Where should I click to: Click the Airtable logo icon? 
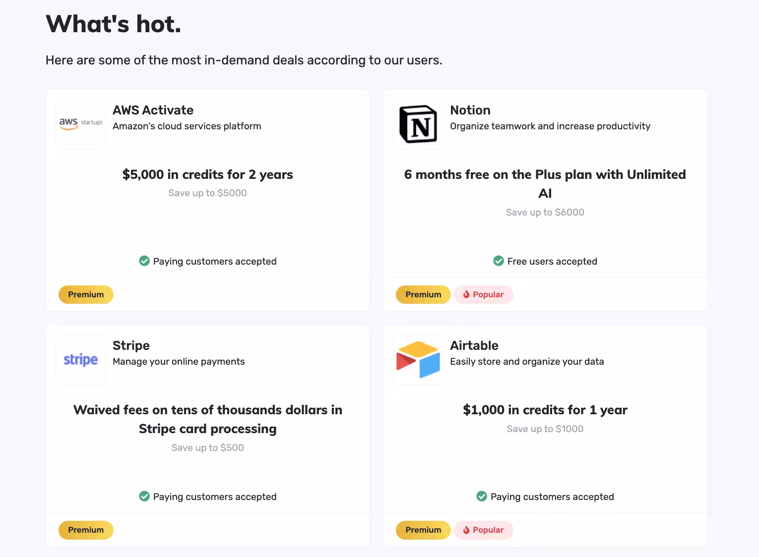[x=418, y=360]
